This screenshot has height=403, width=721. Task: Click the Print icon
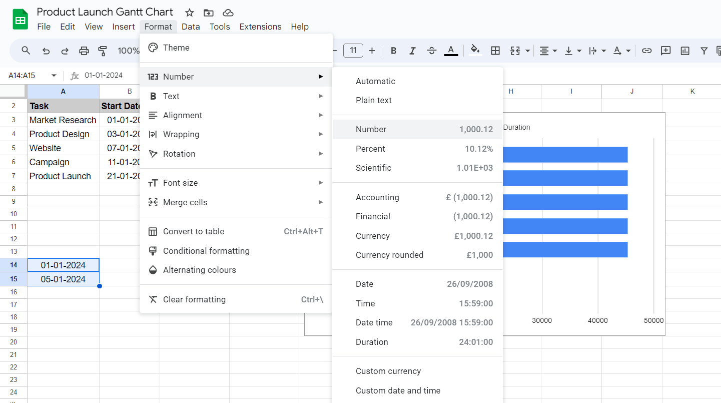84,51
